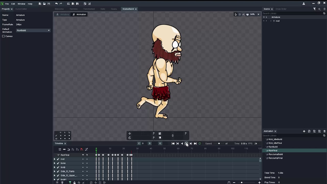Click the lock icon in timeline footer
This screenshot has width=327, height=184.
pyautogui.click(x=74, y=182)
